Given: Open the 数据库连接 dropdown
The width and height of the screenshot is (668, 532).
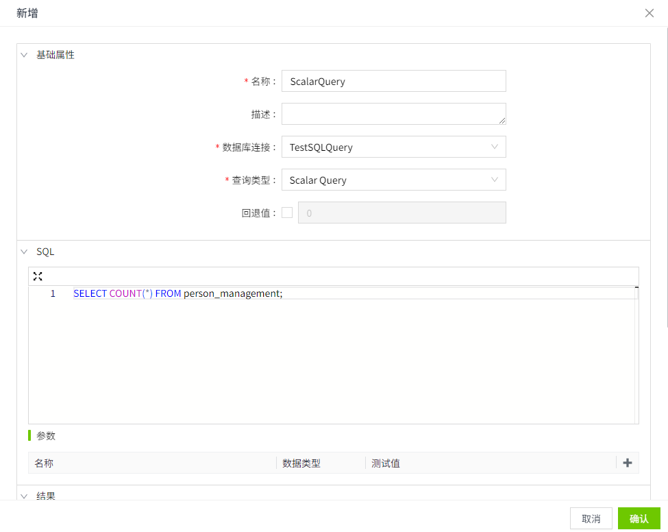Looking at the screenshot, I should (x=393, y=147).
